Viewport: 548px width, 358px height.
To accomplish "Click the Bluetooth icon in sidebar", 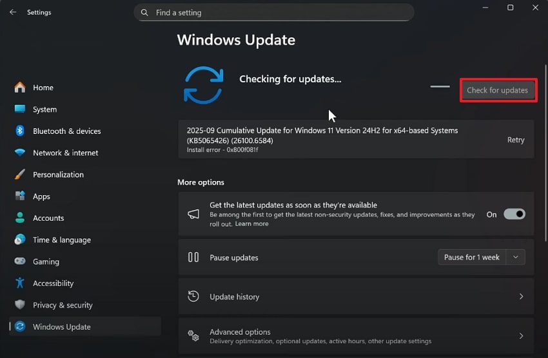I will [x=20, y=131].
